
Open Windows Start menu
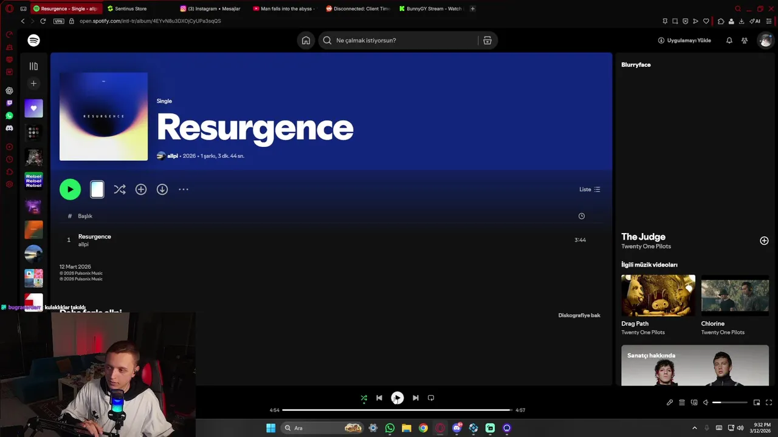tap(271, 428)
